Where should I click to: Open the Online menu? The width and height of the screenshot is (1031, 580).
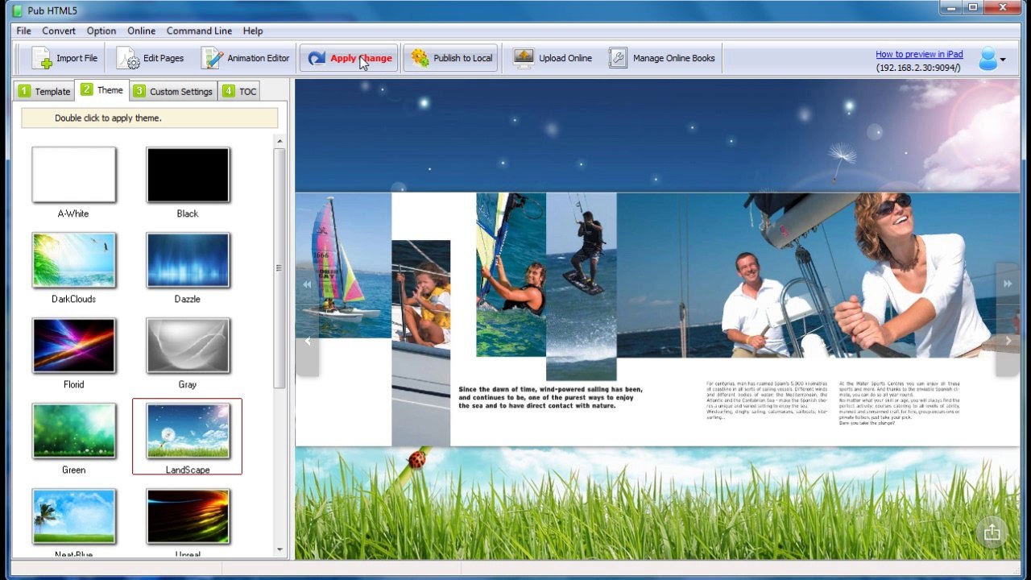tap(141, 31)
